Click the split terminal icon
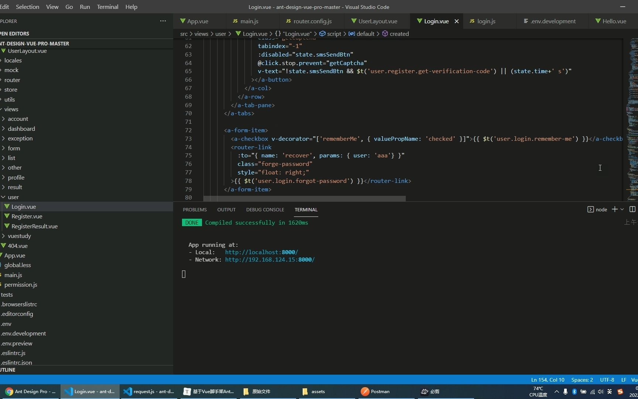Viewport: 638px width, 399px height. click(632, 209)
